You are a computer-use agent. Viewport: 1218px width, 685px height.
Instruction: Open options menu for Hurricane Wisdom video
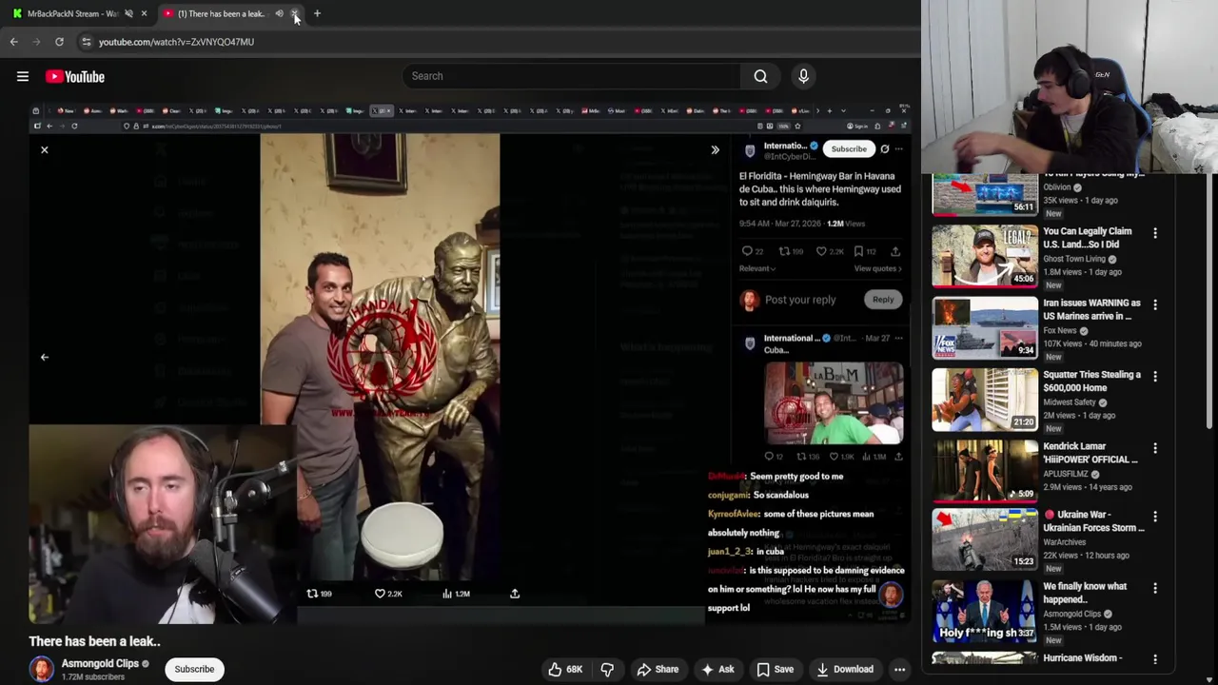point(1155,659)
